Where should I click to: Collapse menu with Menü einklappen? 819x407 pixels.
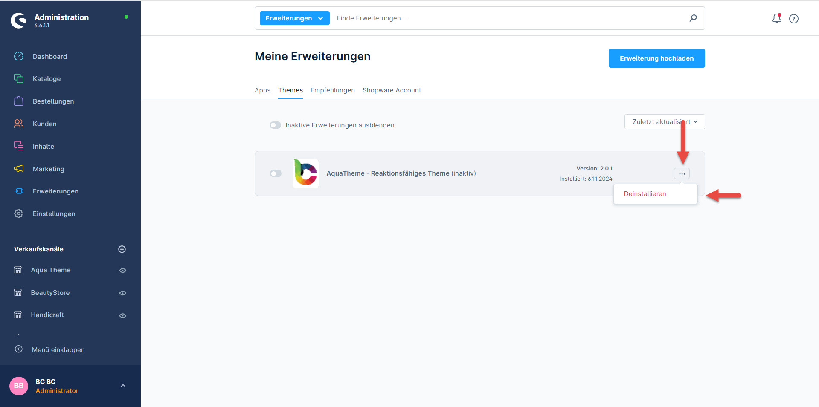58,350
